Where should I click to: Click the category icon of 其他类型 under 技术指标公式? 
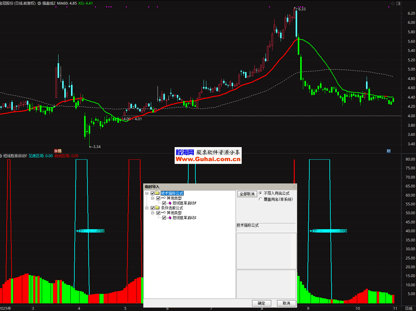pos(163,198)
